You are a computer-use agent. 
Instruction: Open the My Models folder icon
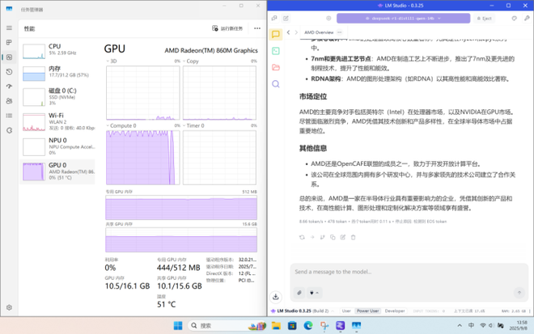[276, 67]
